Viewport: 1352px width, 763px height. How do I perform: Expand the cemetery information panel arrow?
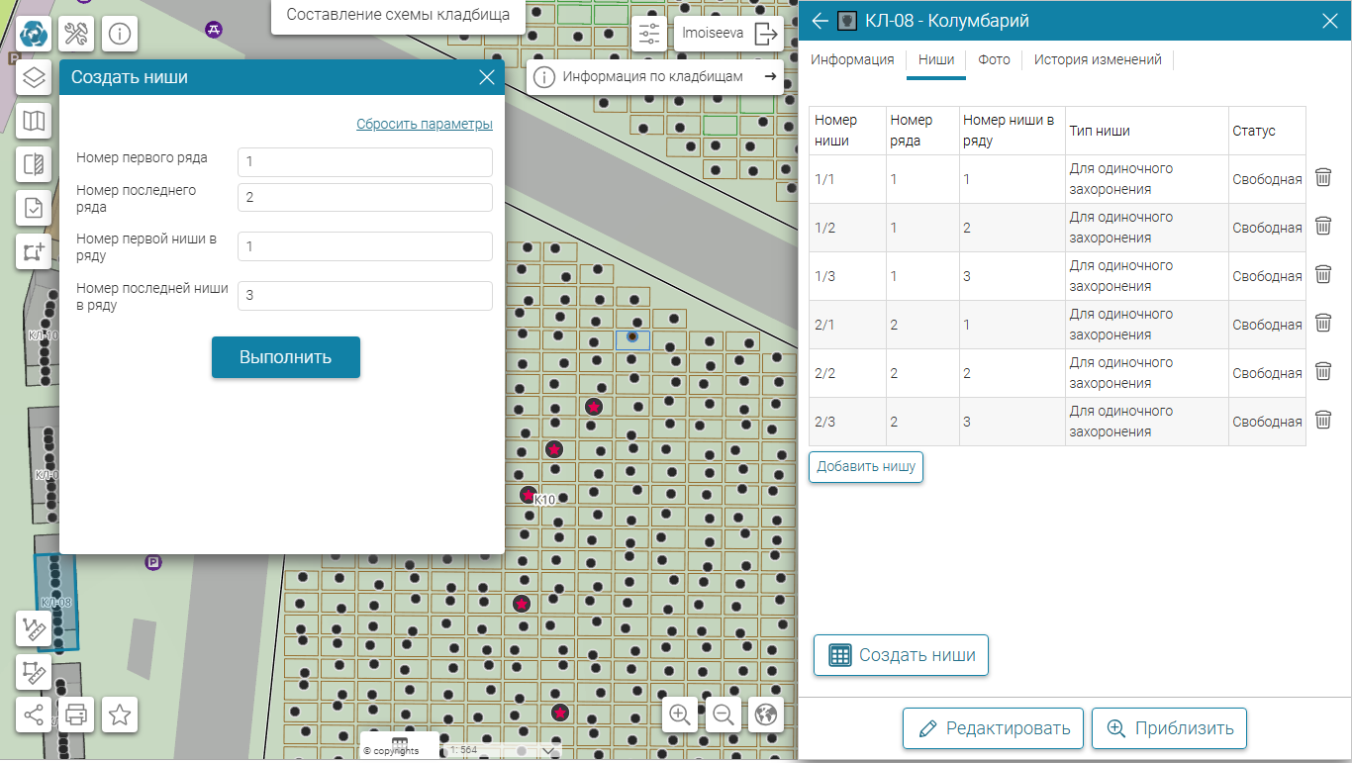[769, 76]
